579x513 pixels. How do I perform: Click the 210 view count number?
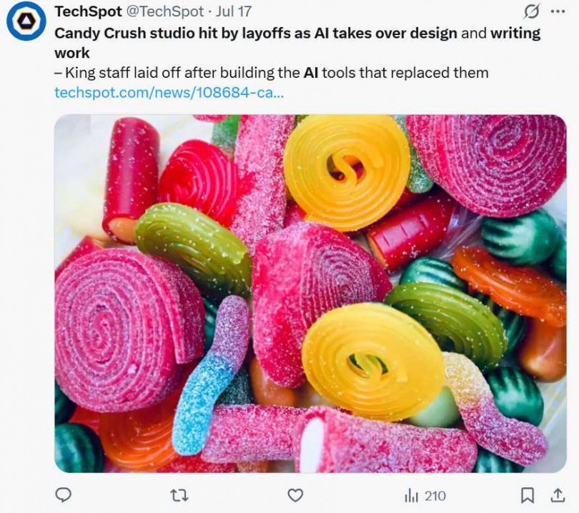435,495
